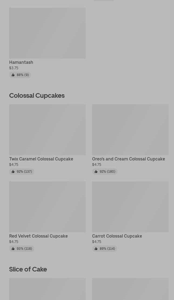Viewport: 174px width, 300px height.
Task: Select Red Velvet Colossal Cupcake title
Action: point(38,236)
